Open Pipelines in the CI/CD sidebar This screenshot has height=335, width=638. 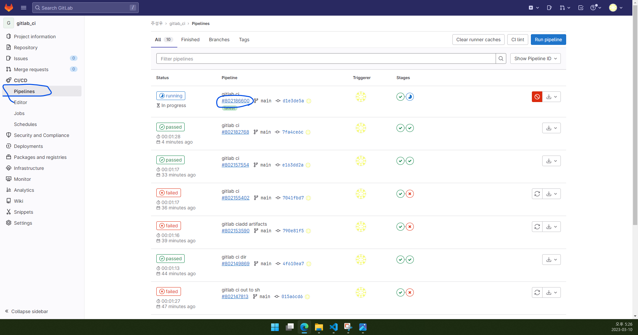(42, 91)
